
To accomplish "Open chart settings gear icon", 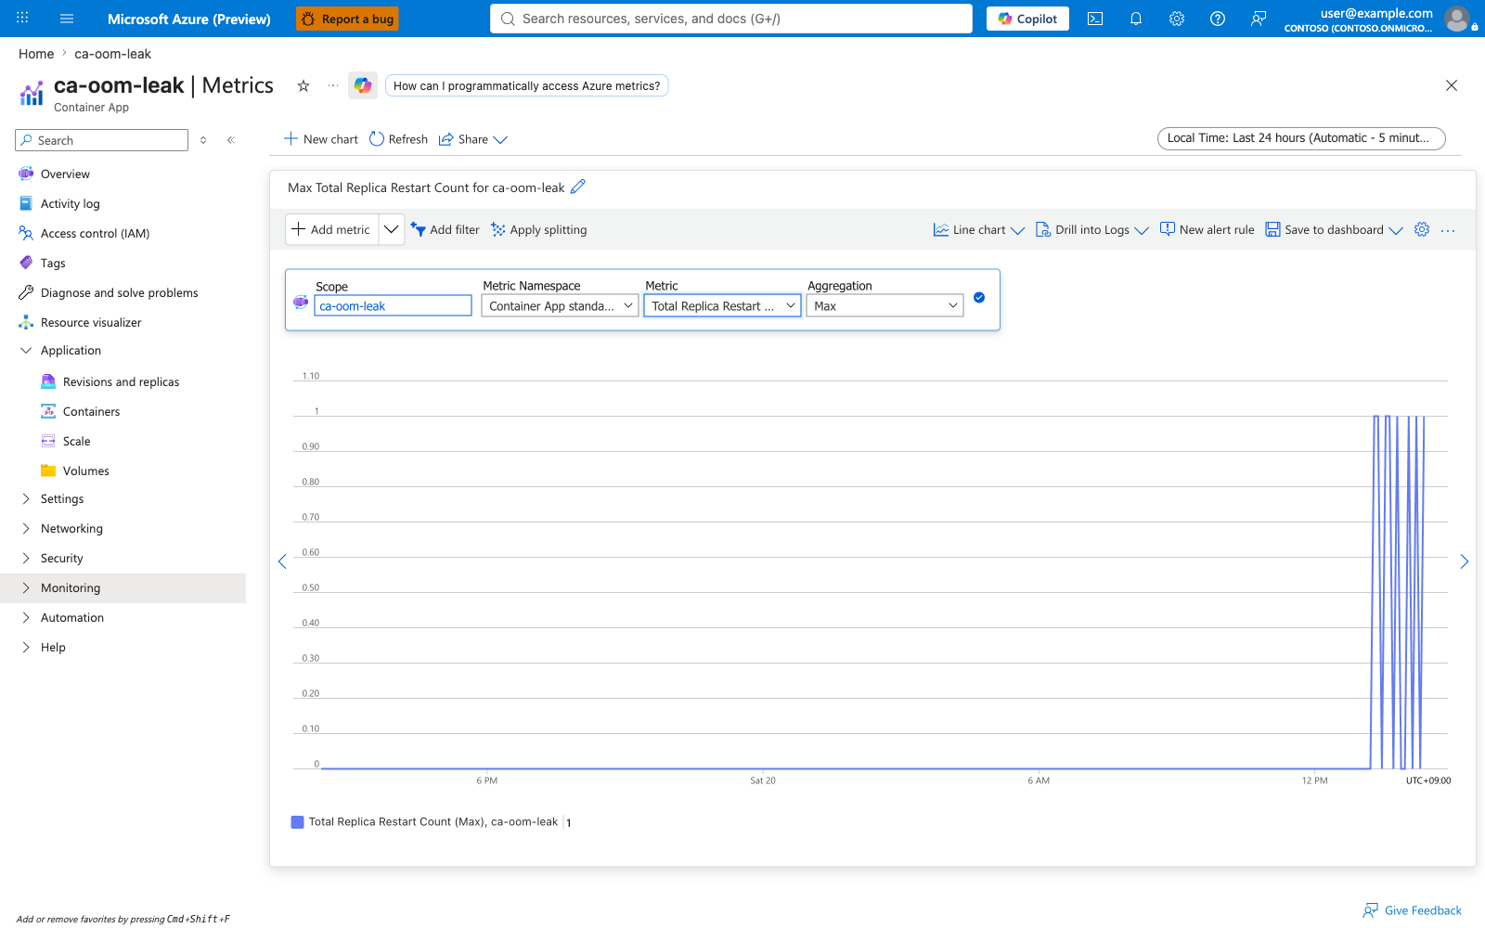I will coord(1422,229).
